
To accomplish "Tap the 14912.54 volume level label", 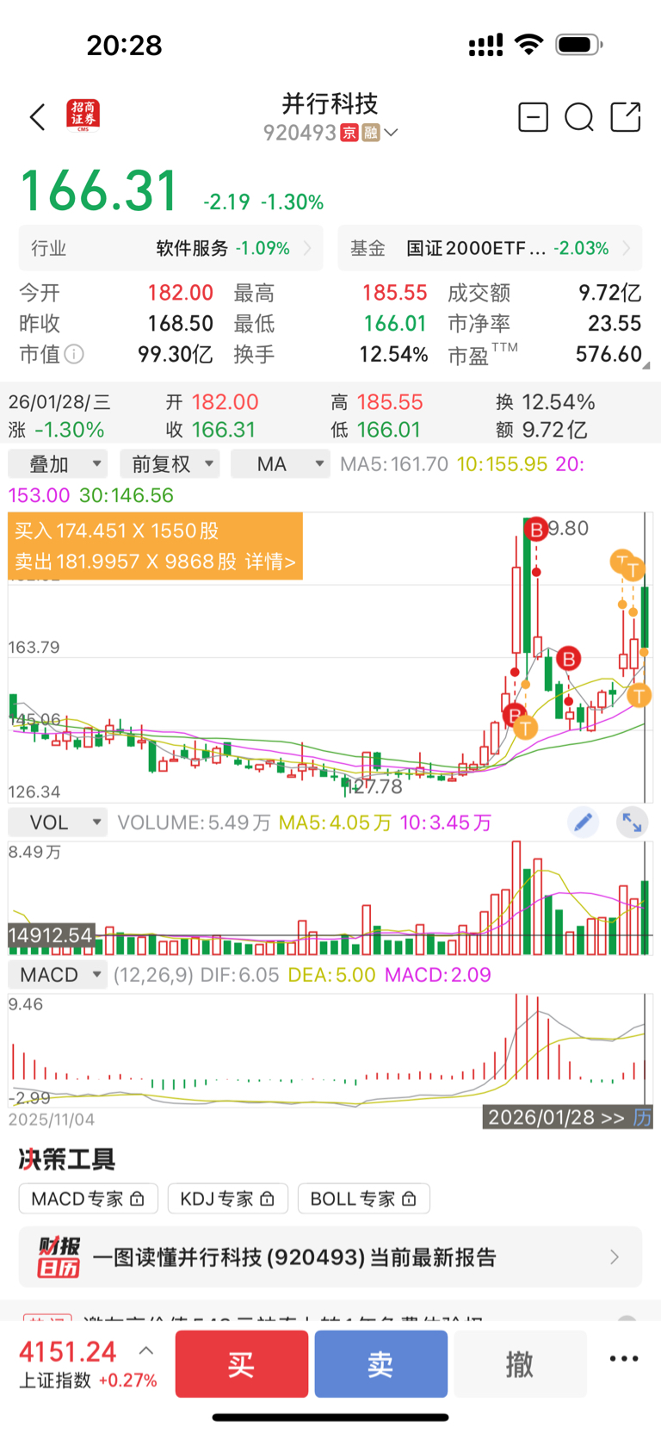I will (50, 935).
